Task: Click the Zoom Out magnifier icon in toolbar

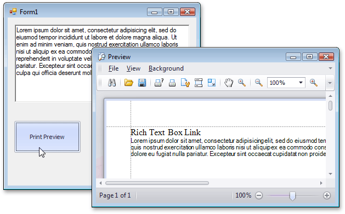Action: point(259,83)
